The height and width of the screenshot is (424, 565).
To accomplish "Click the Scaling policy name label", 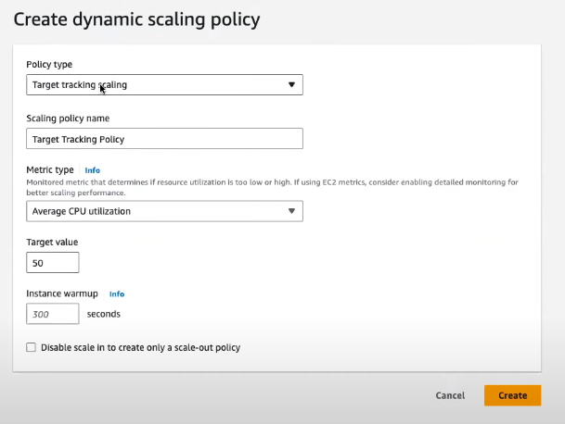I will (70, 118).
